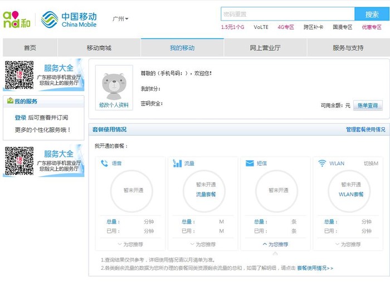Image resolution: width=390 pixels, height=282 pixels.
Task: Expand 为您推荐 under 流量 card
Action: pos(203,244)
